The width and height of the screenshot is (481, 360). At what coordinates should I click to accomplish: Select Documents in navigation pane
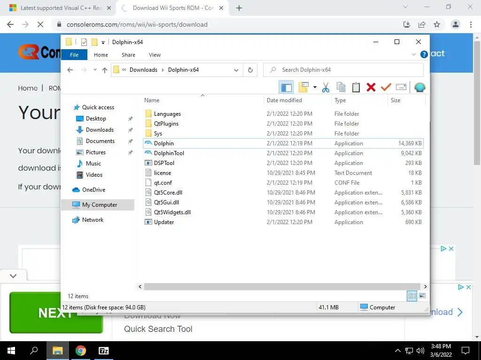coord(100,141)
